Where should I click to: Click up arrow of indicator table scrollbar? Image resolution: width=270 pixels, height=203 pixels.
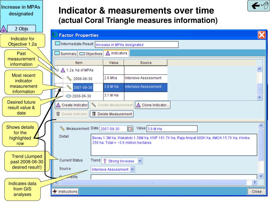[x=259, y=69]
